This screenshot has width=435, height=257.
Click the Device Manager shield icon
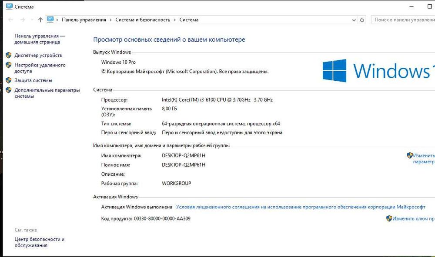click(x=8, y=55)
